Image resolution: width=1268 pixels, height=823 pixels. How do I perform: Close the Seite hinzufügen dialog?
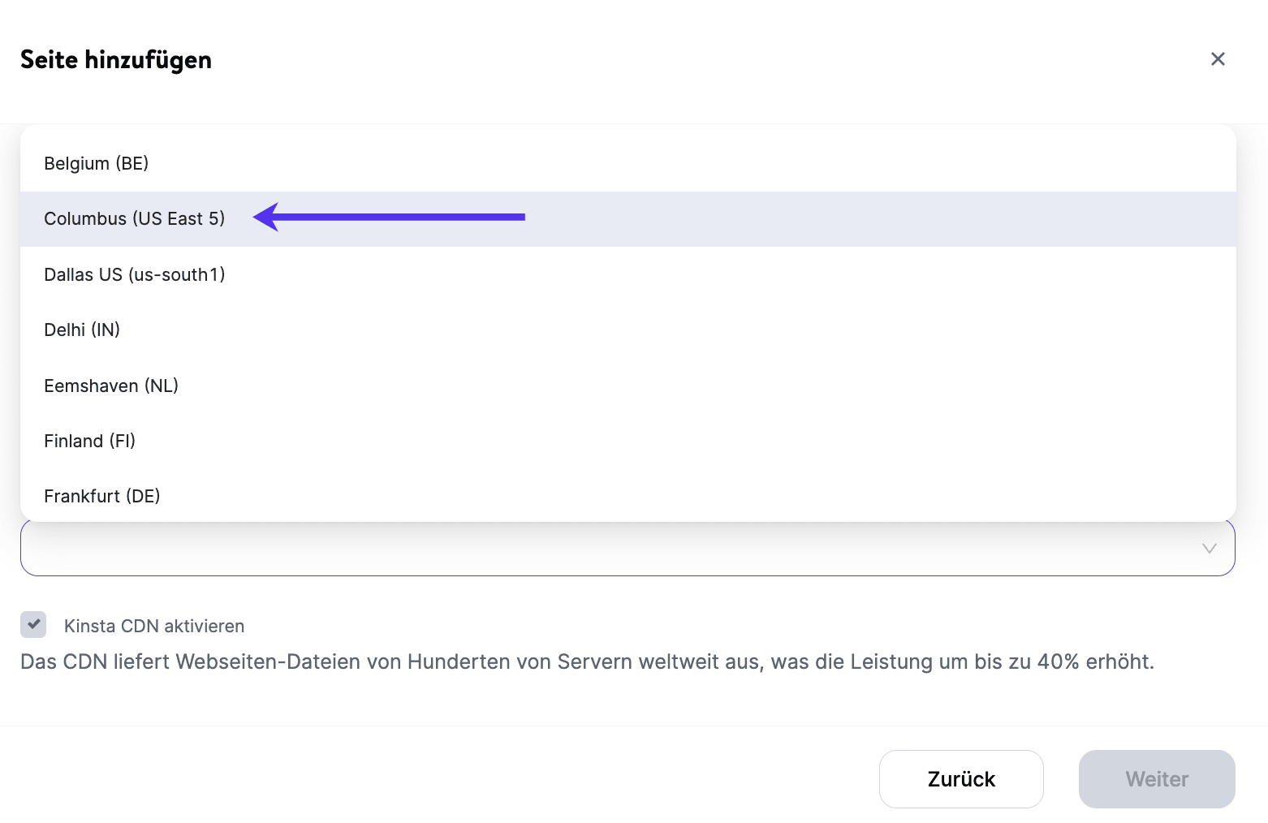1218,59
